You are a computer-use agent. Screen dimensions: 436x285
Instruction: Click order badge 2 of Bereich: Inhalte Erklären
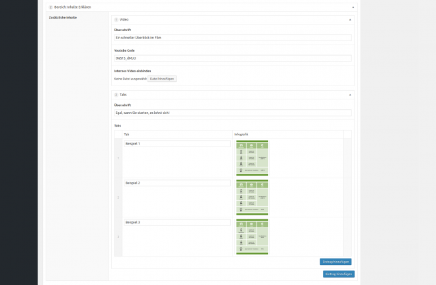tap(50, 7)
